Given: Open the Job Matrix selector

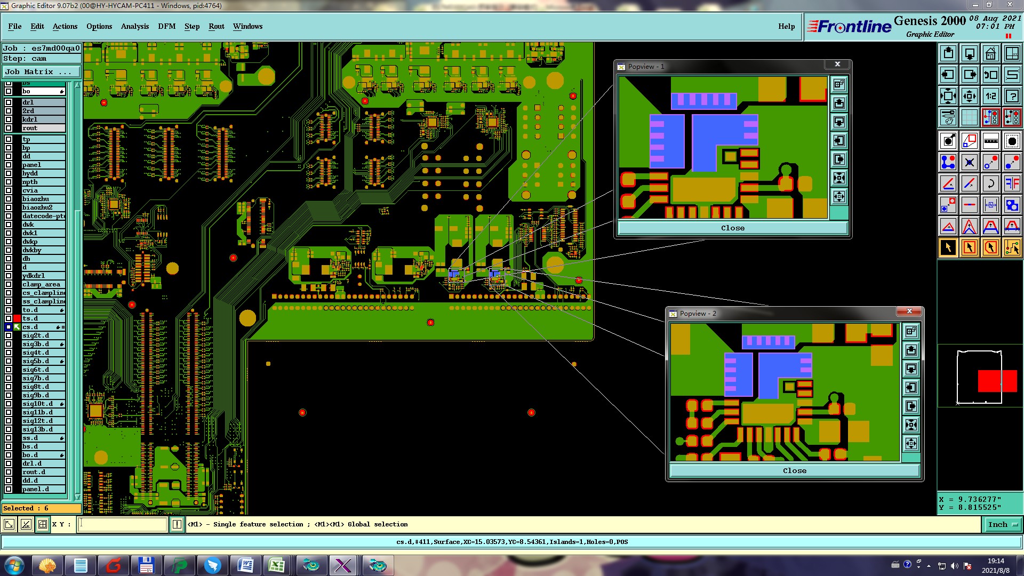Looking at the screenshot, I should click(41, 71).
